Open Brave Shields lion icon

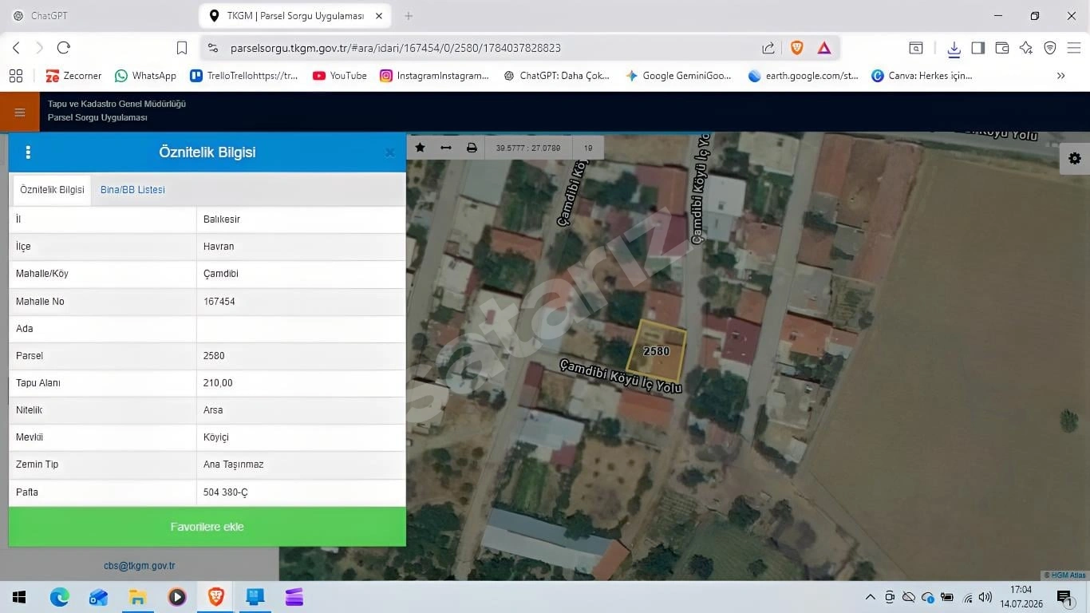pyautogui.click(x=796, y=48)
